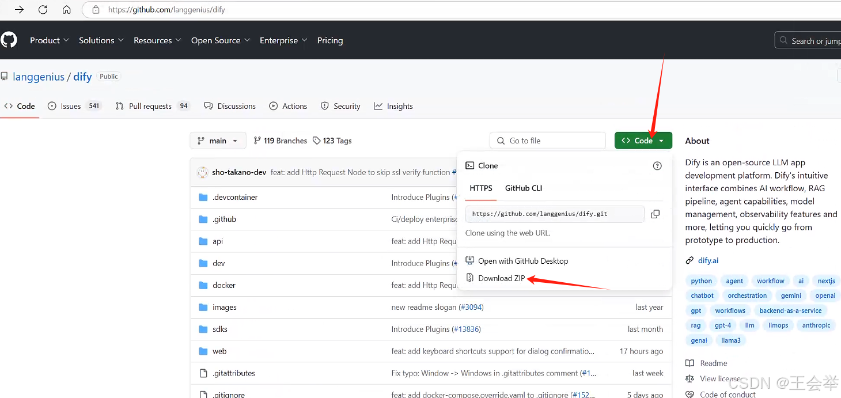
Task: Open the images folder
Action: 225,307
